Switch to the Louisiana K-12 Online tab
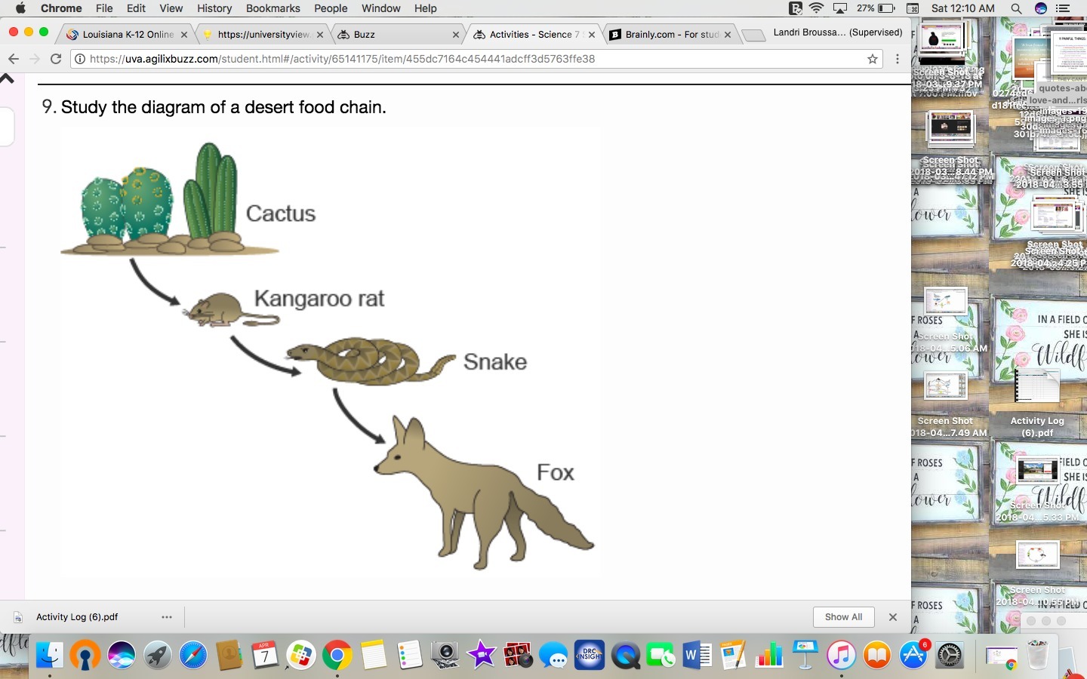1087x679 pixels. tap(127, 35)
